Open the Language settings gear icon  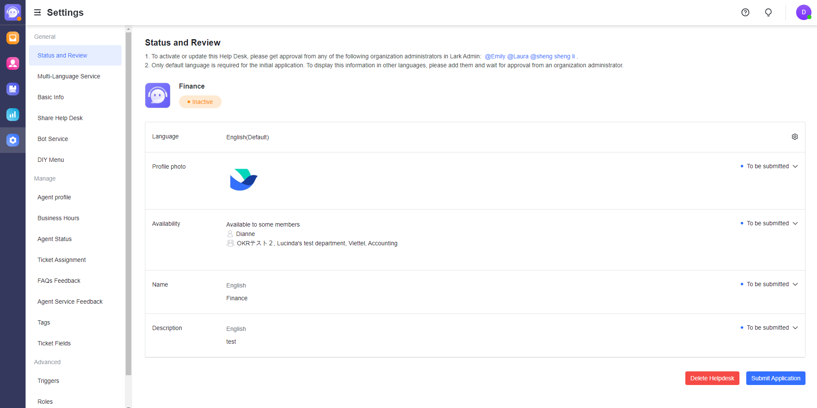point(794,137)
